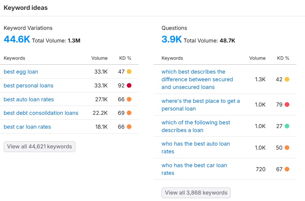
Task: Select 'which of the following best describes a loan'
Action: (196, 126)
